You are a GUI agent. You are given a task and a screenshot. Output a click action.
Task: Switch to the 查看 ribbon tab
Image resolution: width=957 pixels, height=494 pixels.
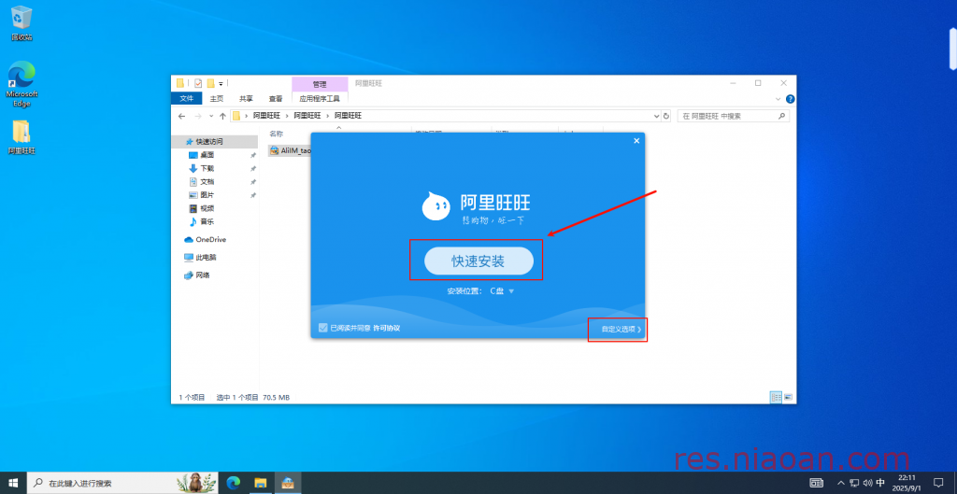pos(276,98)
